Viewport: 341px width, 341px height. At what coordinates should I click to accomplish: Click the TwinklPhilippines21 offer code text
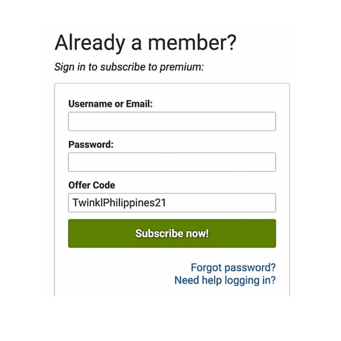coord(119,204)
